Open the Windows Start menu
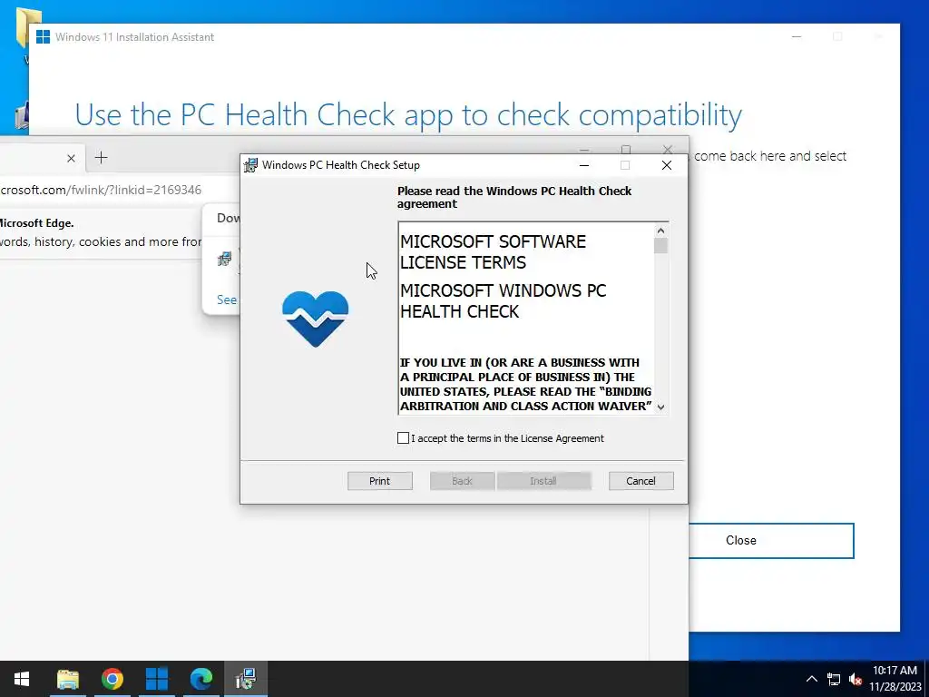This screenshot has height=697, width=929. tap(22, 679)
